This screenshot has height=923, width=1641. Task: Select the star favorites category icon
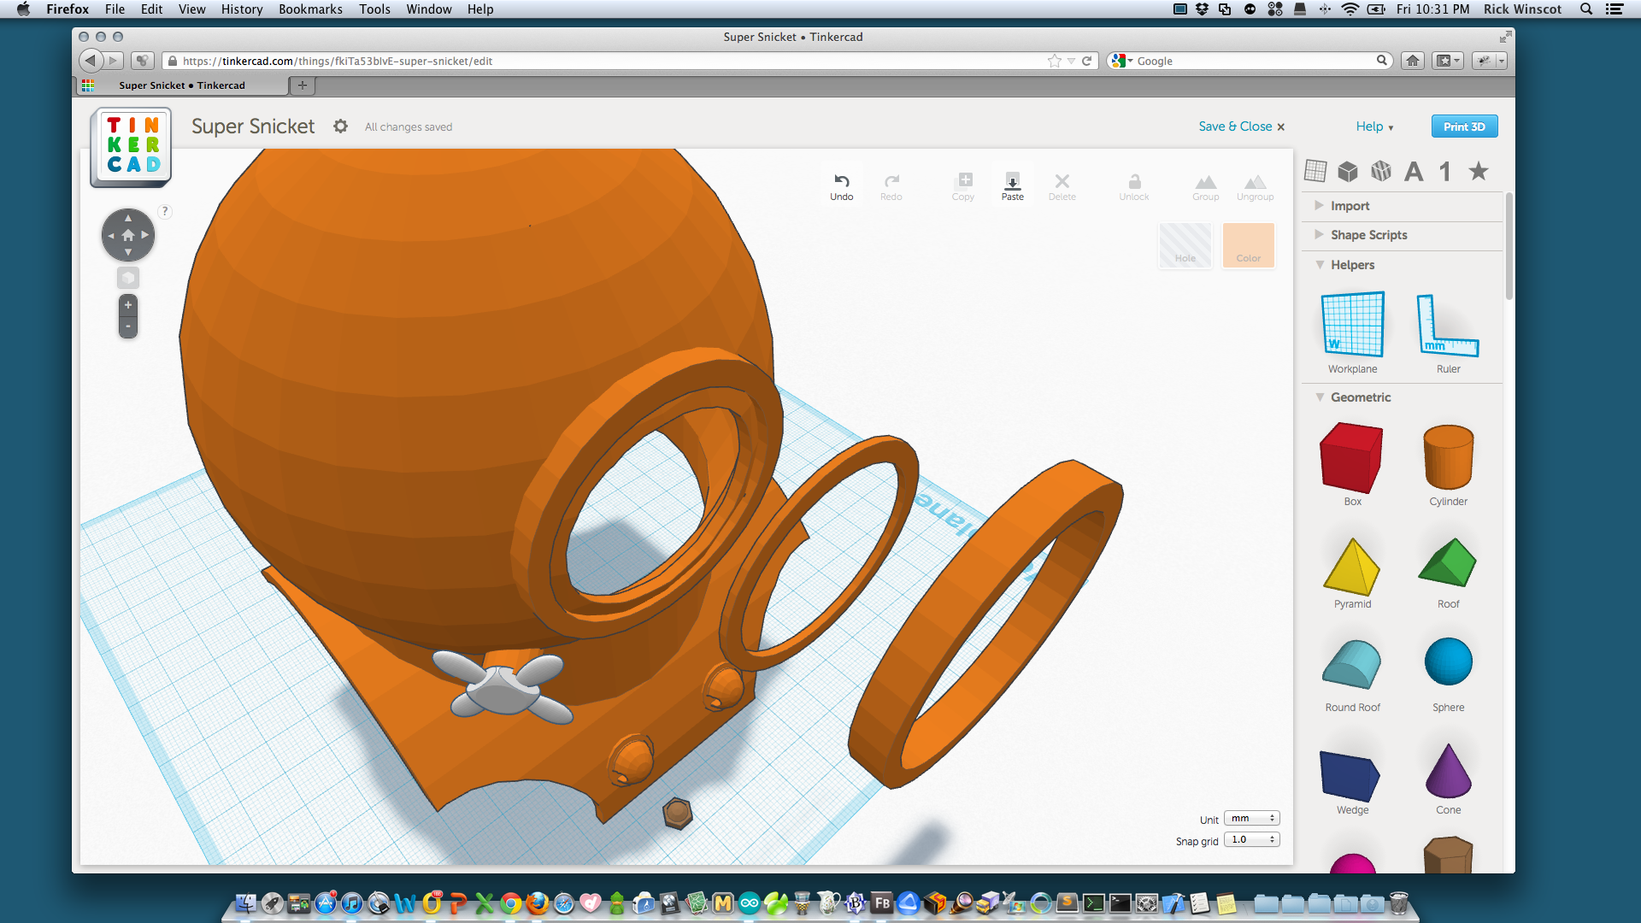tap(1479, 171)
